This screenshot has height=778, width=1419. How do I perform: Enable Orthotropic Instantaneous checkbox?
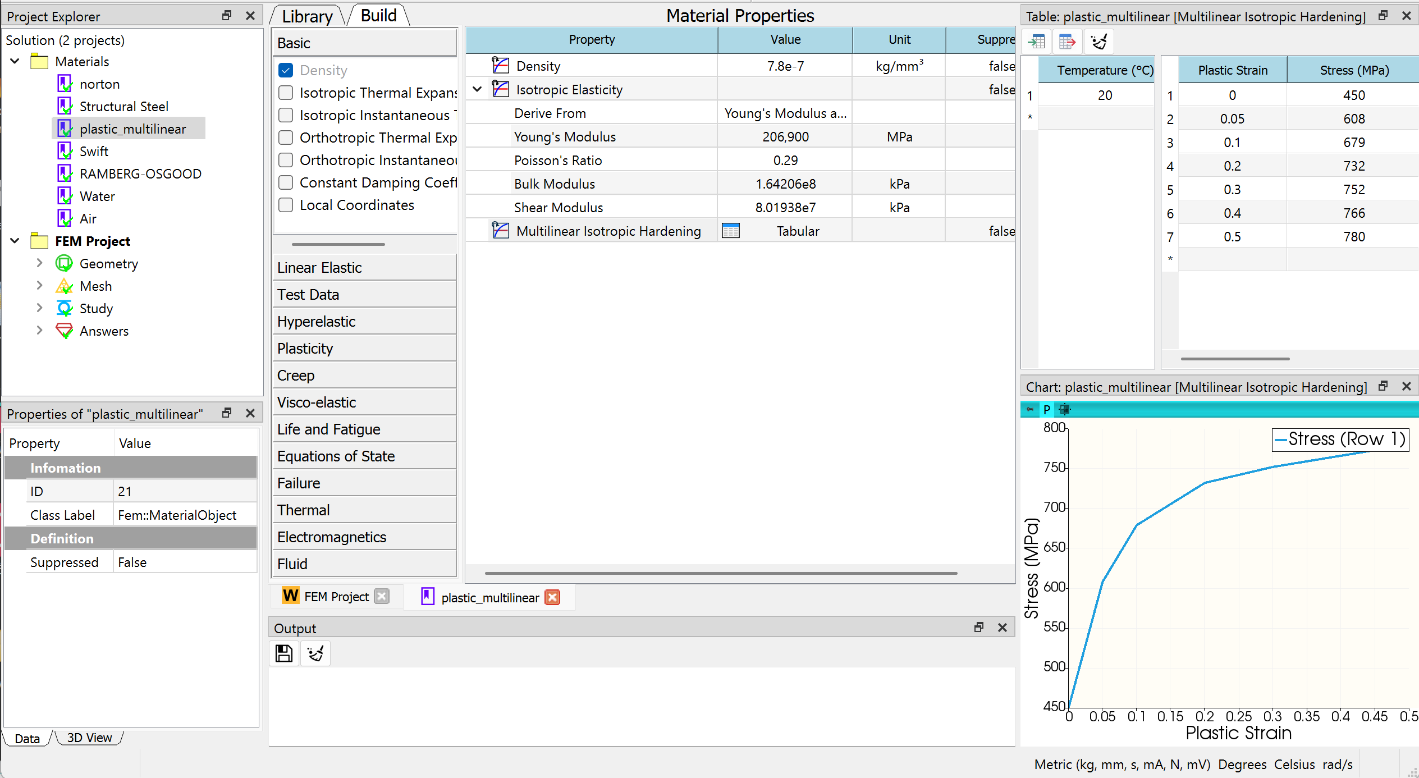[x=286, y=160]
